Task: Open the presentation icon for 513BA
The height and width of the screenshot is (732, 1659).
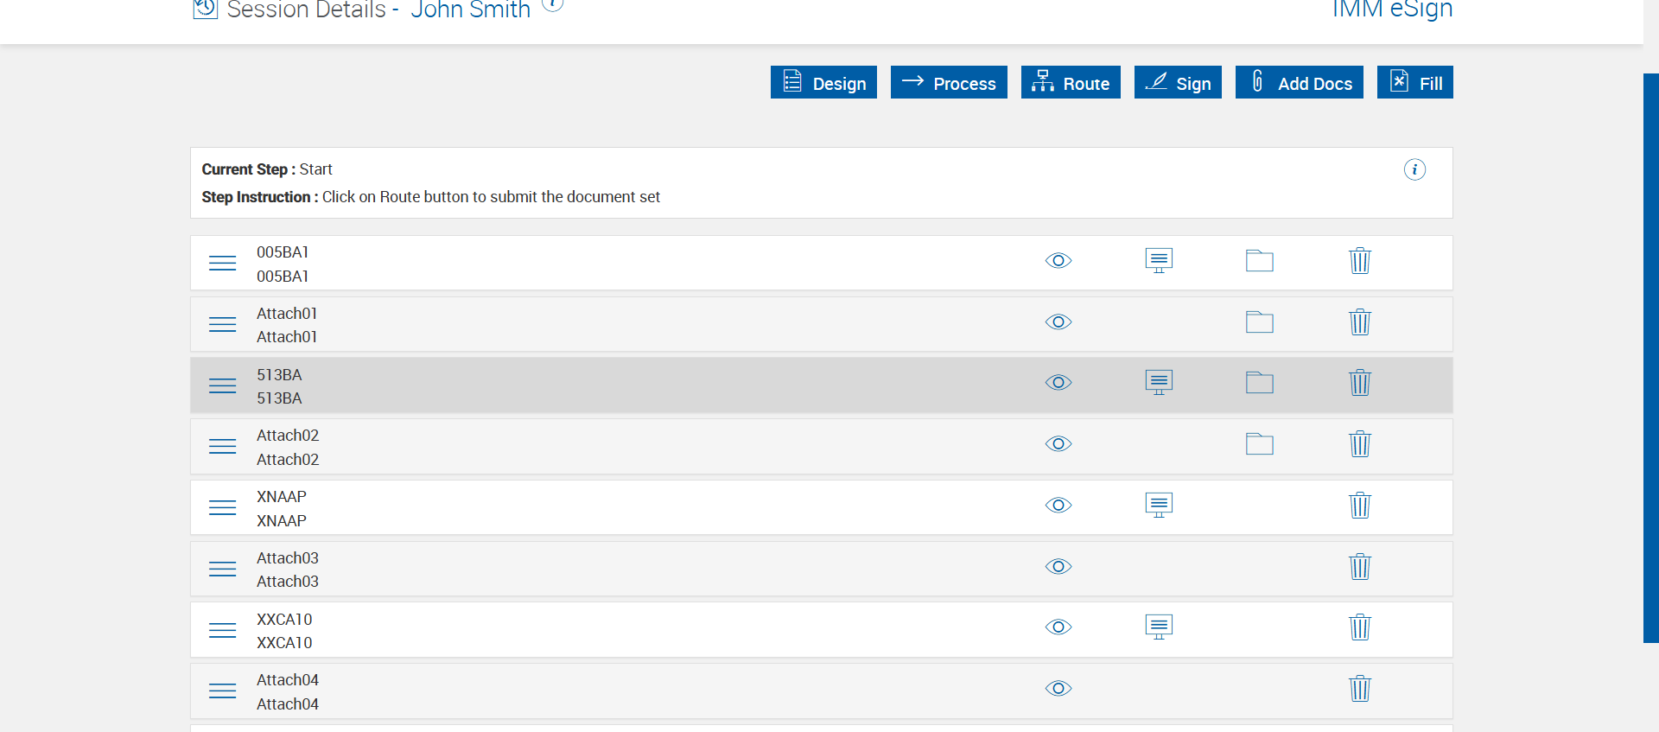Action: 1159,382
